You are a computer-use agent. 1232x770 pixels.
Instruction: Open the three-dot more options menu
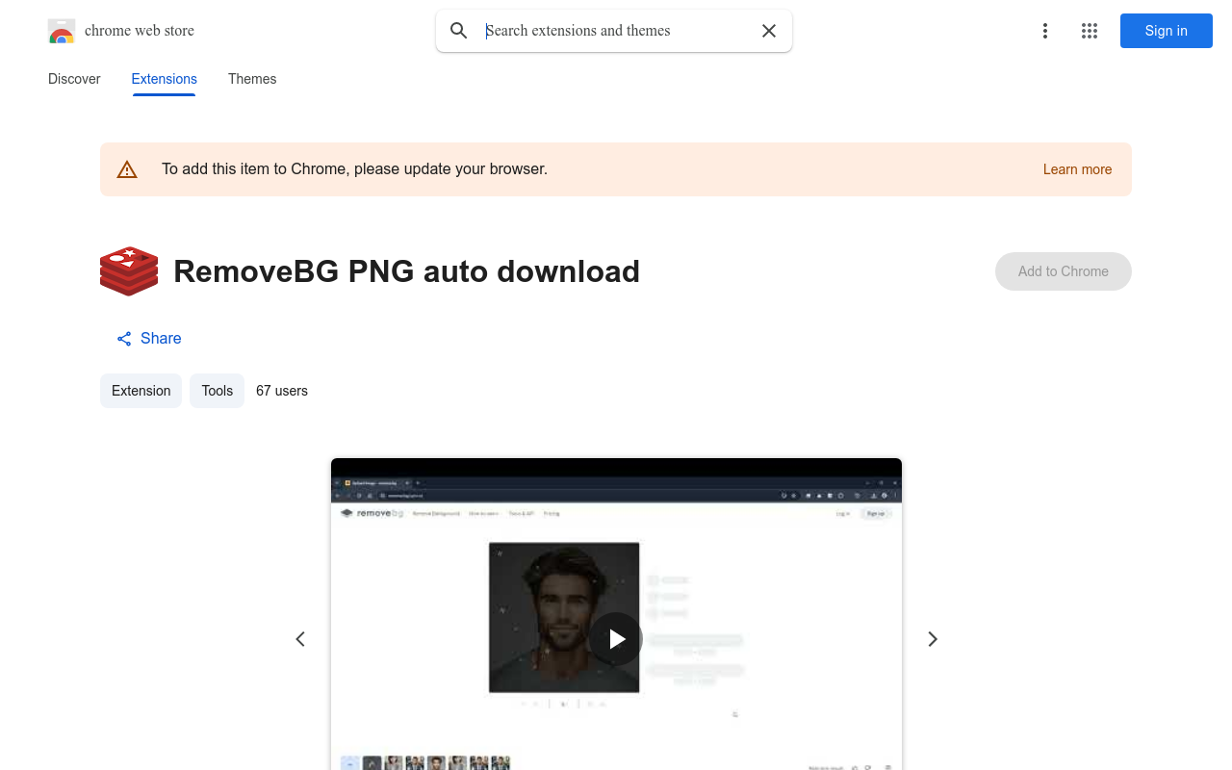click(x=1044, y=31)
